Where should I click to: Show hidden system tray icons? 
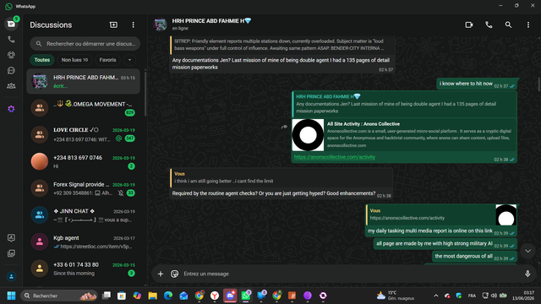(x=436, y=296)
